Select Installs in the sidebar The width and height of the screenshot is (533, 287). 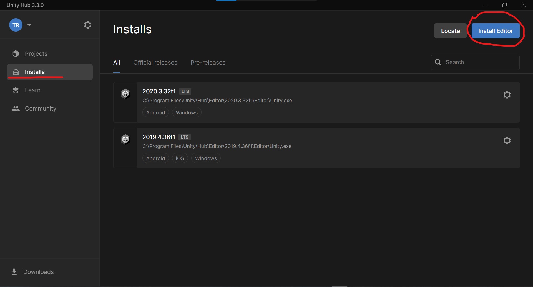click(x=35, y=72)
